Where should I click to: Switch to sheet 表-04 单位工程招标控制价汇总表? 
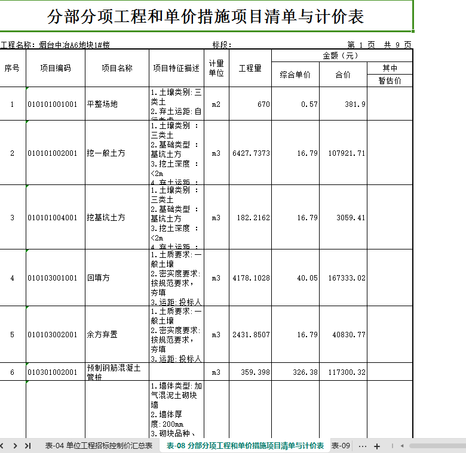[99, 446]
